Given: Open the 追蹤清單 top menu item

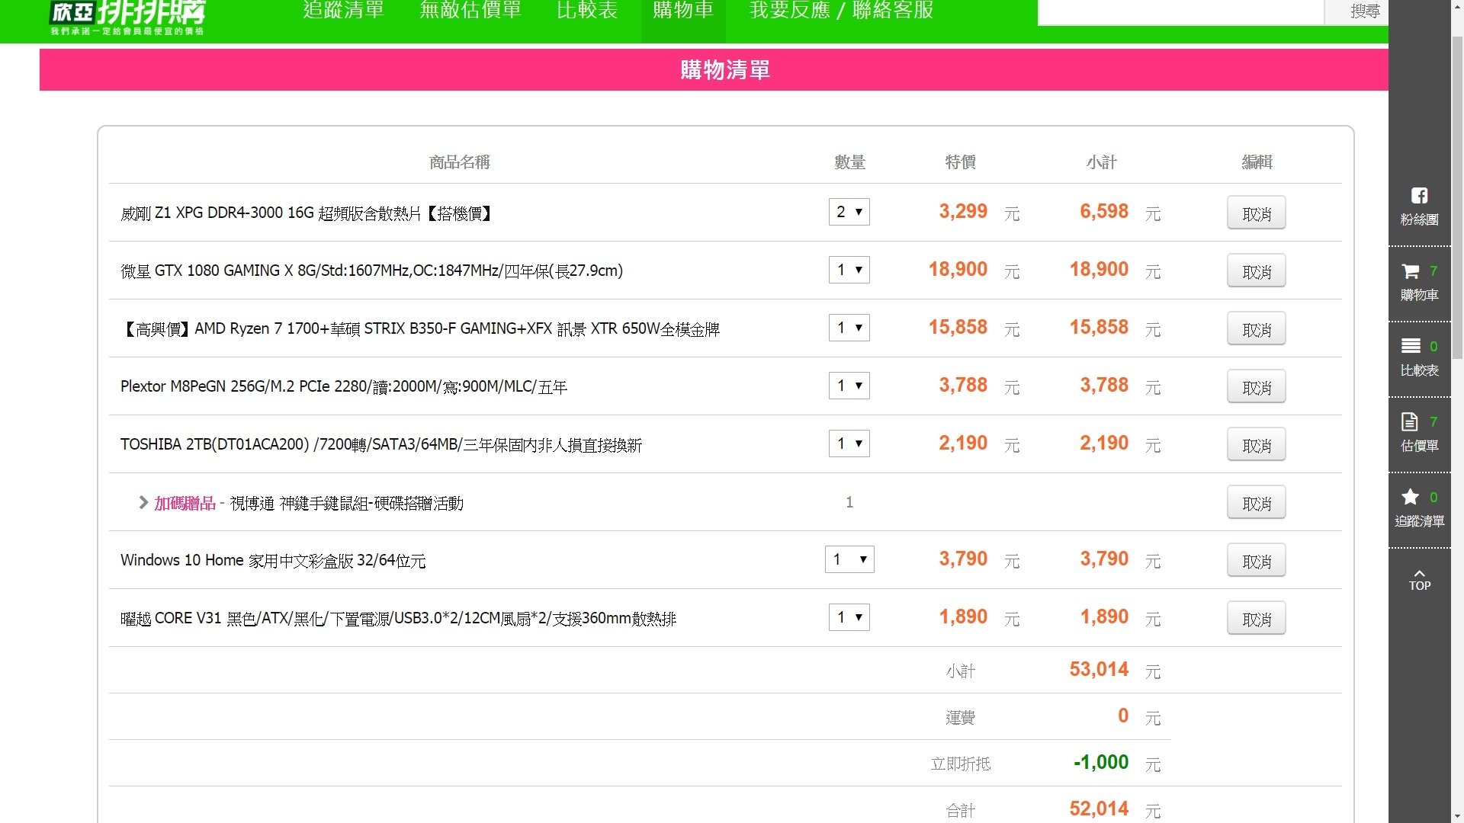Looking at the screenshot, I should pos(343,11).
